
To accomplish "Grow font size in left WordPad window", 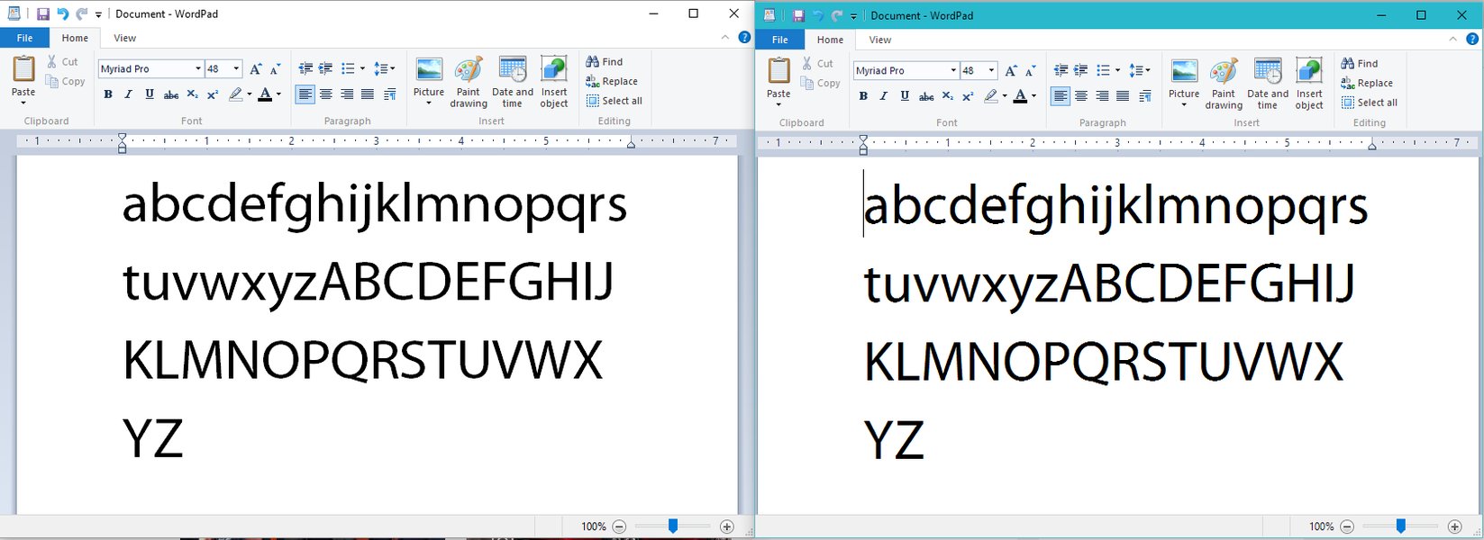I will click(x=256, y=68).
